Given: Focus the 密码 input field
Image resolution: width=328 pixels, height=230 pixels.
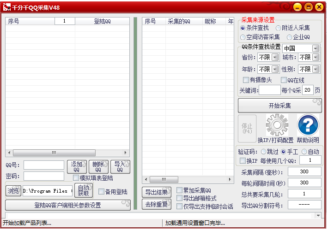Looking at the screenshot, I should [44, 176].
